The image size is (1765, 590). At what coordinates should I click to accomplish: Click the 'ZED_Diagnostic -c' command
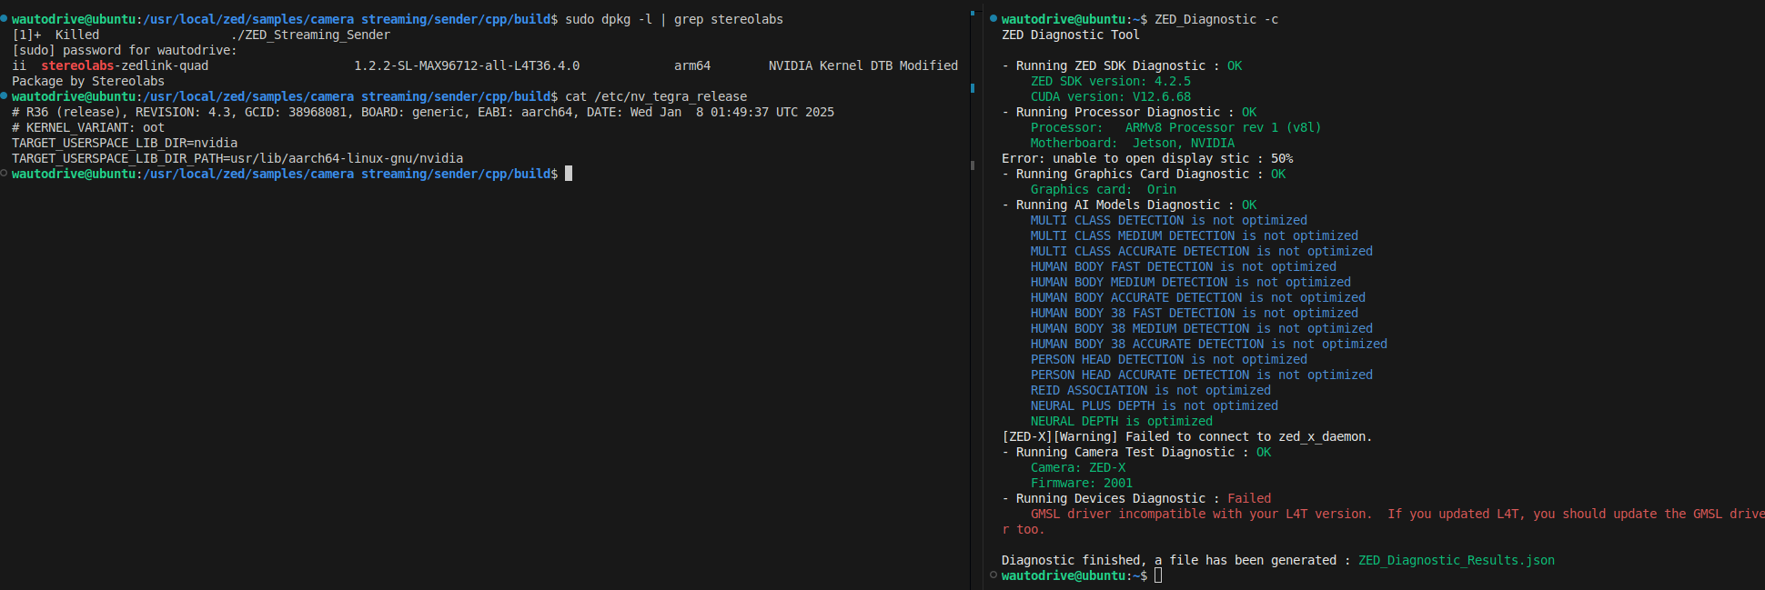coord(1216,19)
